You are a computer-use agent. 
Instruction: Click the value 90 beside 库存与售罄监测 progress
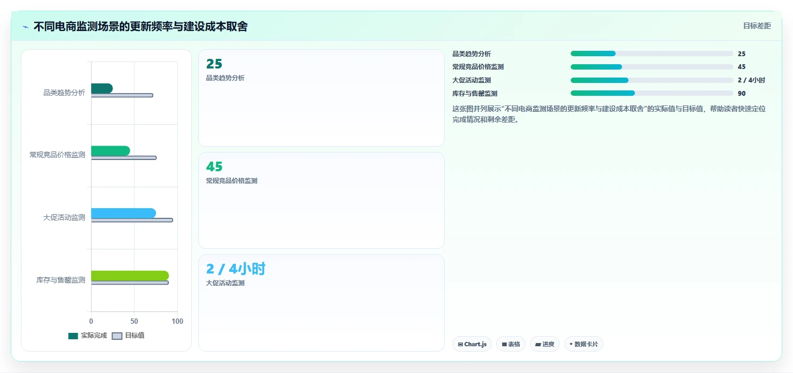pos(742,93)
